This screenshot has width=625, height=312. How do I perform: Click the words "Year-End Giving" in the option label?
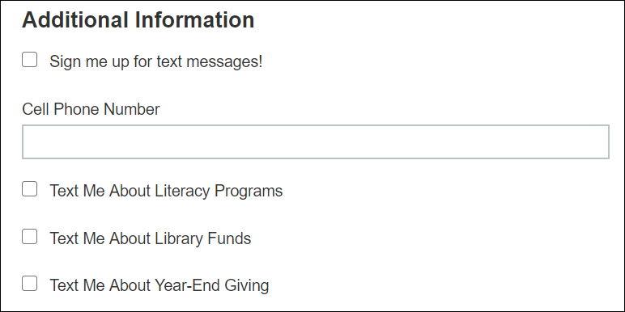[x=211, y=286]
